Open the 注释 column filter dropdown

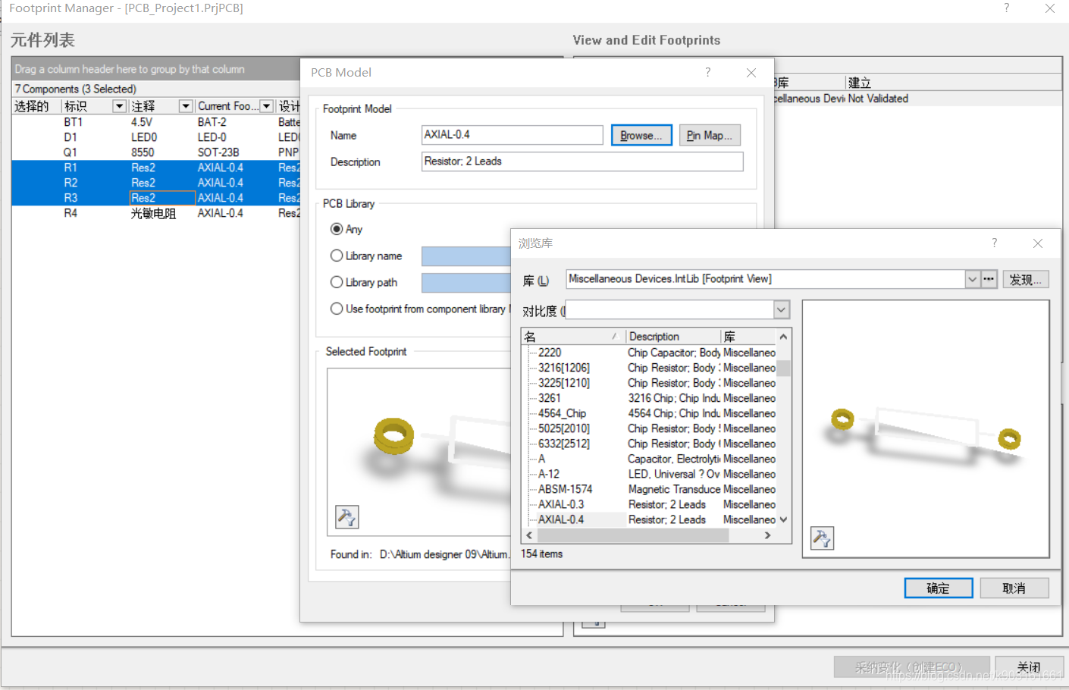(185, 106)
